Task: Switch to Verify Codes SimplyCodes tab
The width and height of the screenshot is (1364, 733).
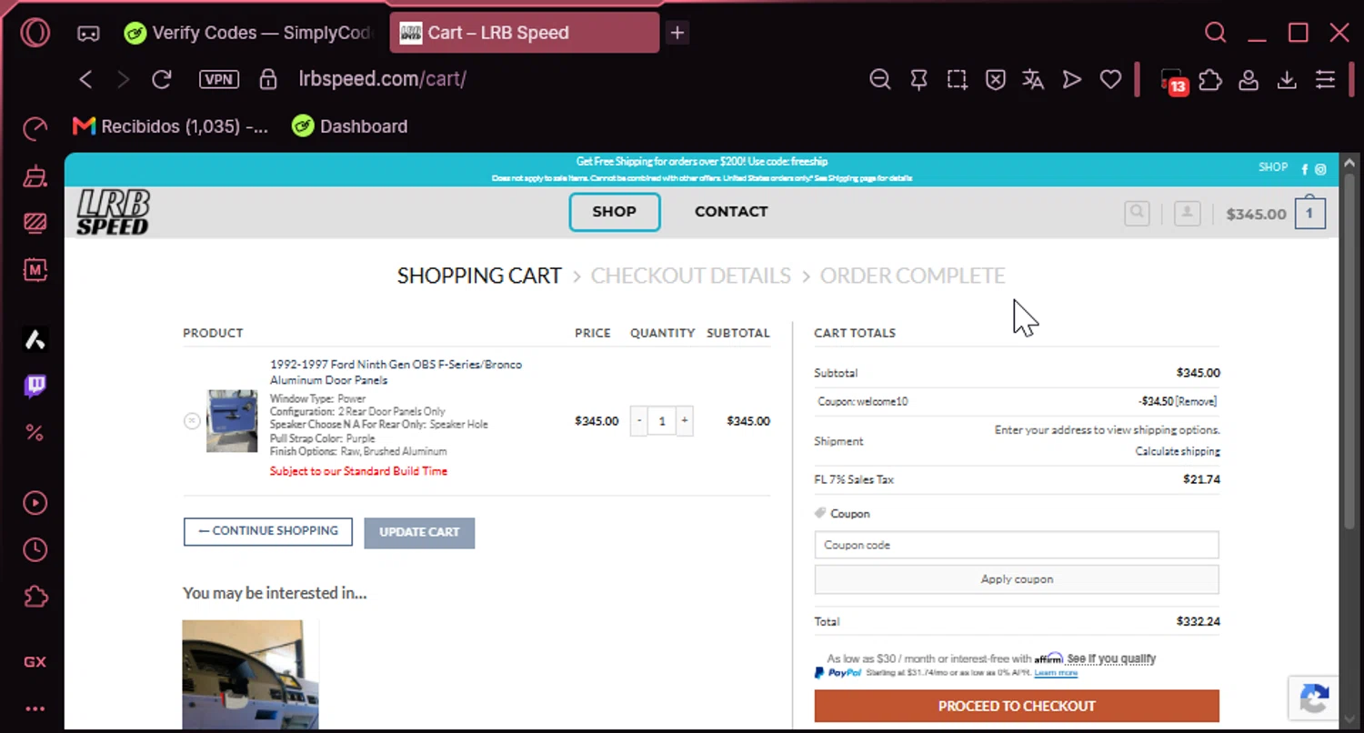Action: (248, 33)
